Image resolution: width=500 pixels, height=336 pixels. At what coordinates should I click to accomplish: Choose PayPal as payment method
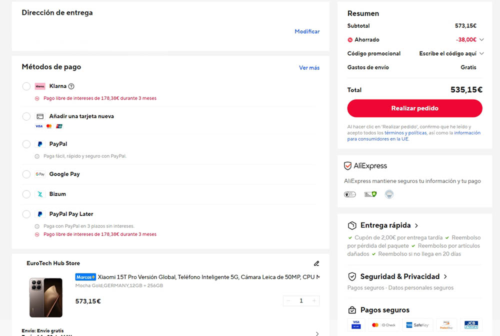pyautogui.click(x=26, y=144)
